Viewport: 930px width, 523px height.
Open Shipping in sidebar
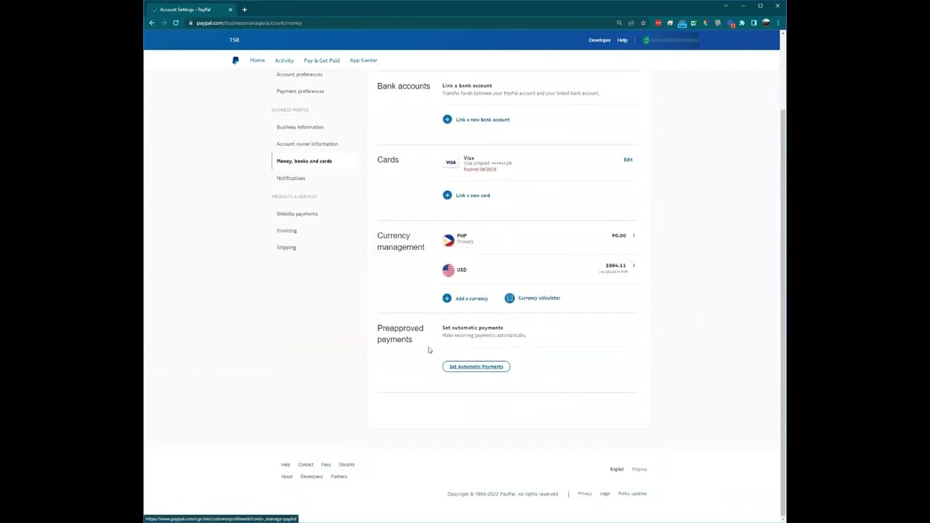coord(286,247)
